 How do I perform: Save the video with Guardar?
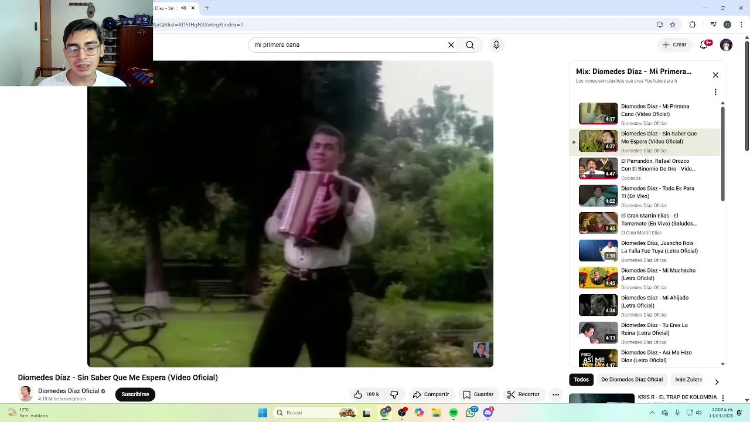pos(478,394)
